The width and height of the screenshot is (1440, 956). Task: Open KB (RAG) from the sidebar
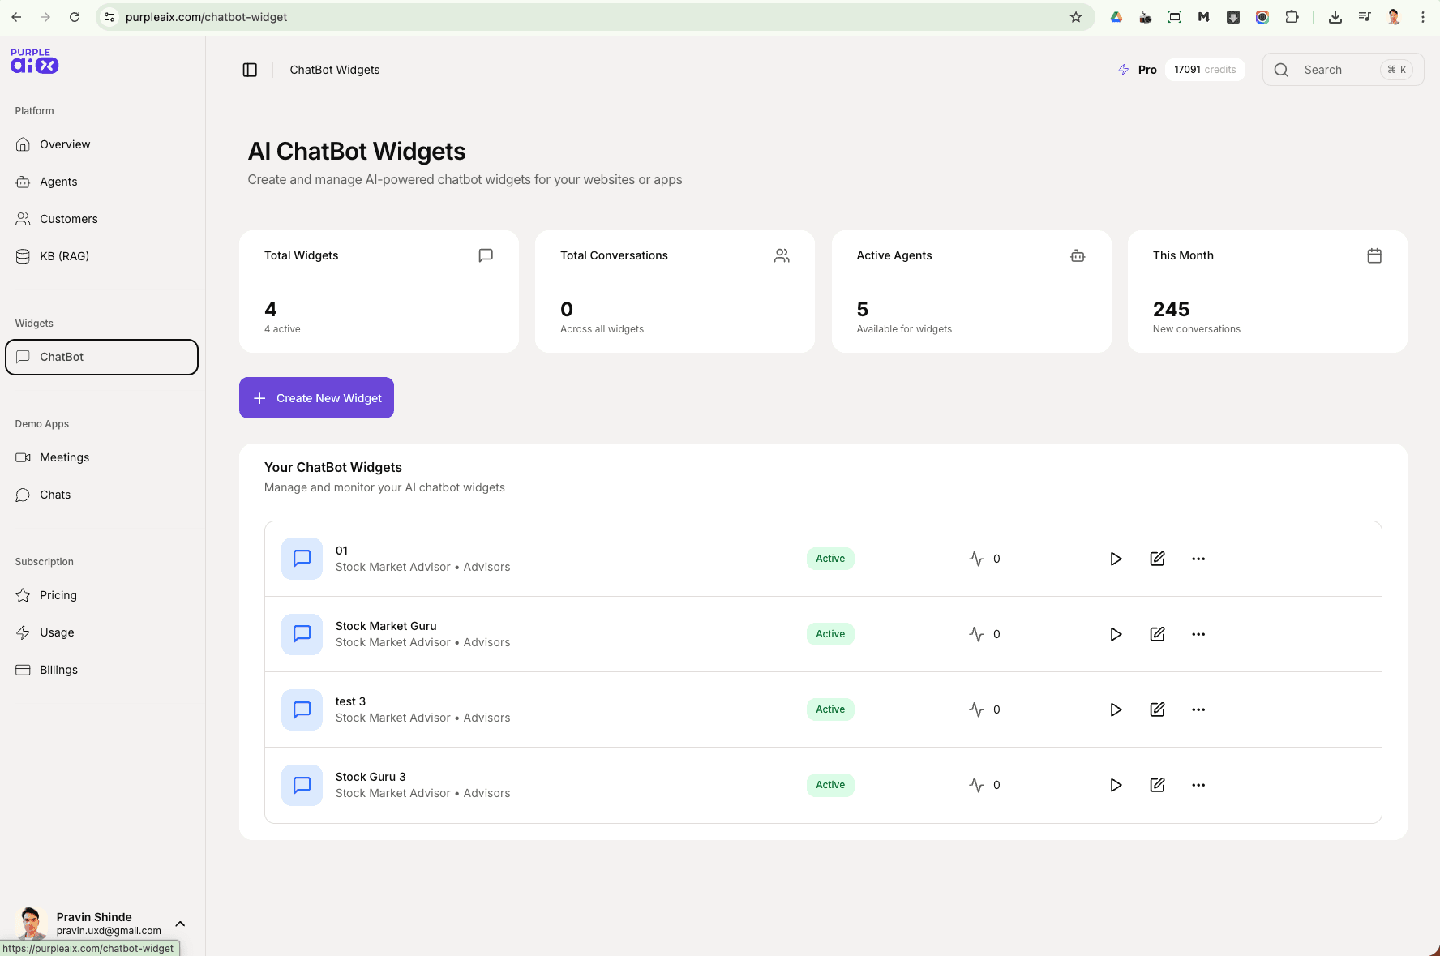click(x=23, y=256)
